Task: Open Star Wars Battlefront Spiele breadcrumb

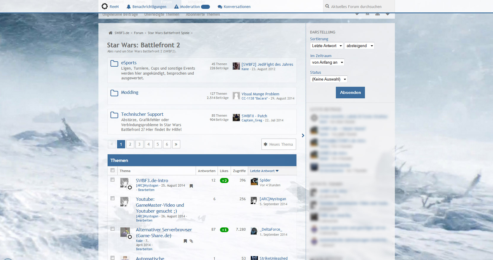Action: (x=168, y=33)
